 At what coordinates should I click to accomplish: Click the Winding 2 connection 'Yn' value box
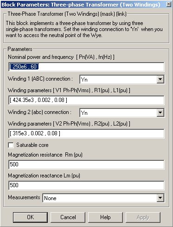[x=118, y=113]
